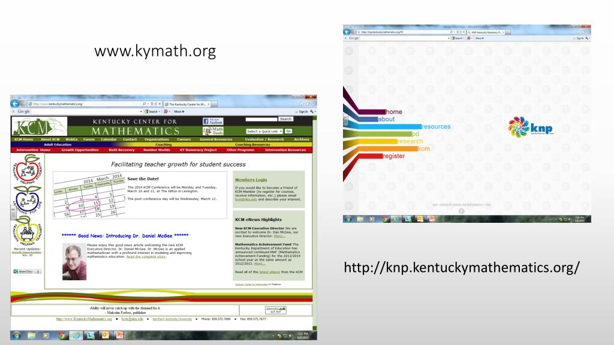Click 'kcm' on KNP ribbon menu

[x=424, y=149]
